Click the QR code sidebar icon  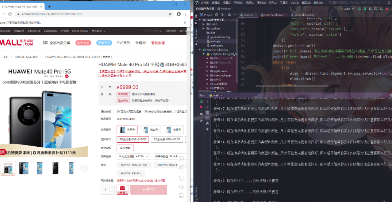coord(181,167)
